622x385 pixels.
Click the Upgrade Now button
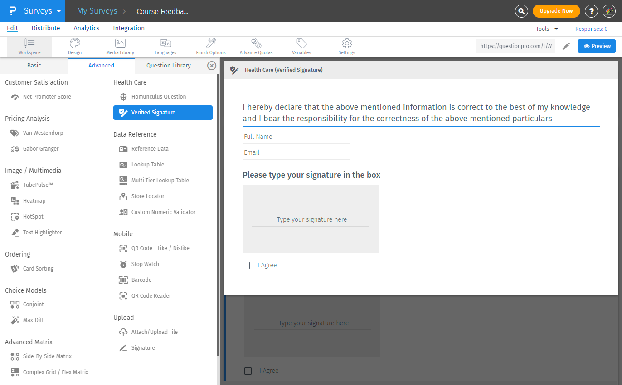tap(556, 11)
